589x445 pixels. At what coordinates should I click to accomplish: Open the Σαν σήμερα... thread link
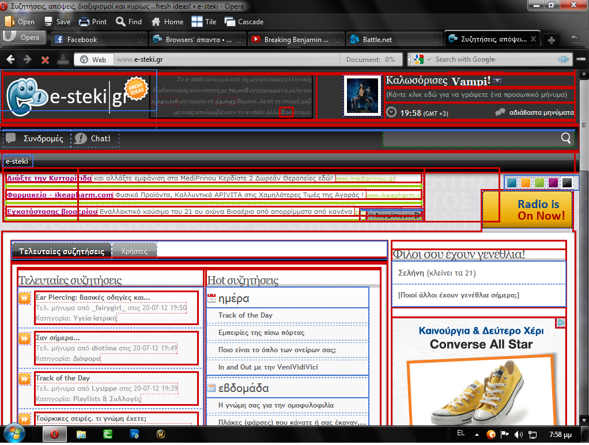58,338
